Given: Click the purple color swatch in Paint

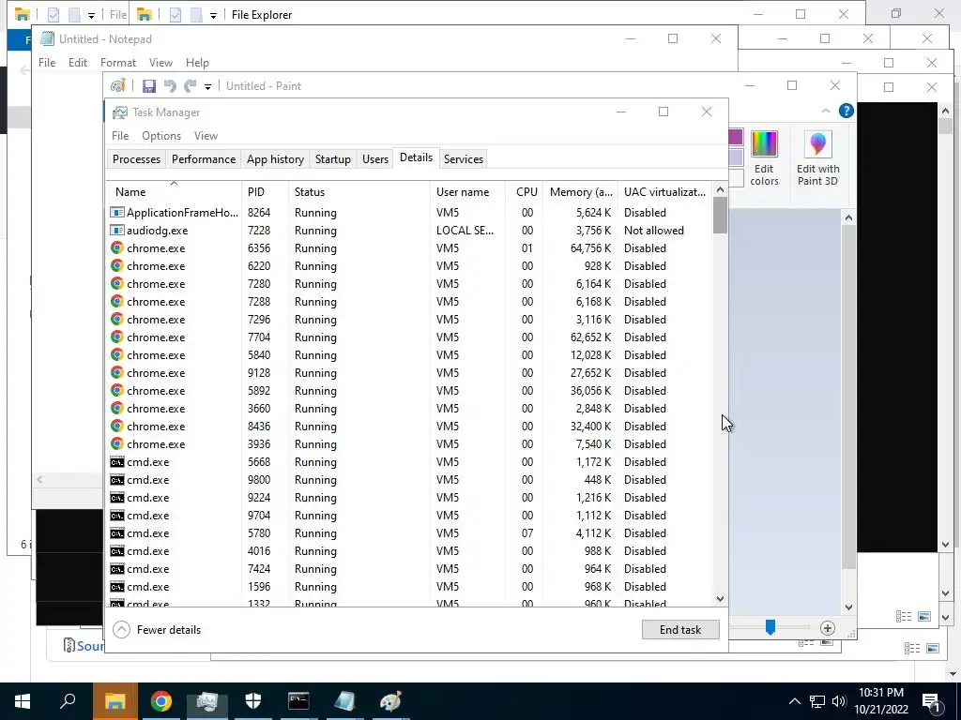Looking at the screenshot, I should tap(736, 137).
